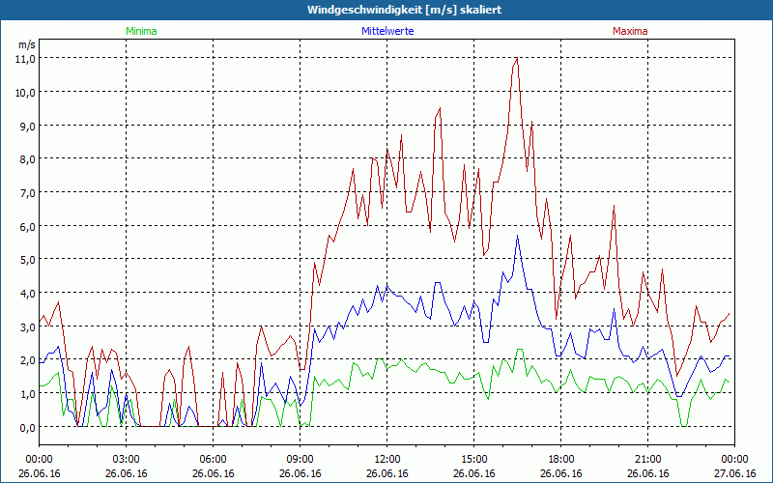Click the 4,0 y-axis value
This screenshot has width=773, height=483.
coord(27,294)
